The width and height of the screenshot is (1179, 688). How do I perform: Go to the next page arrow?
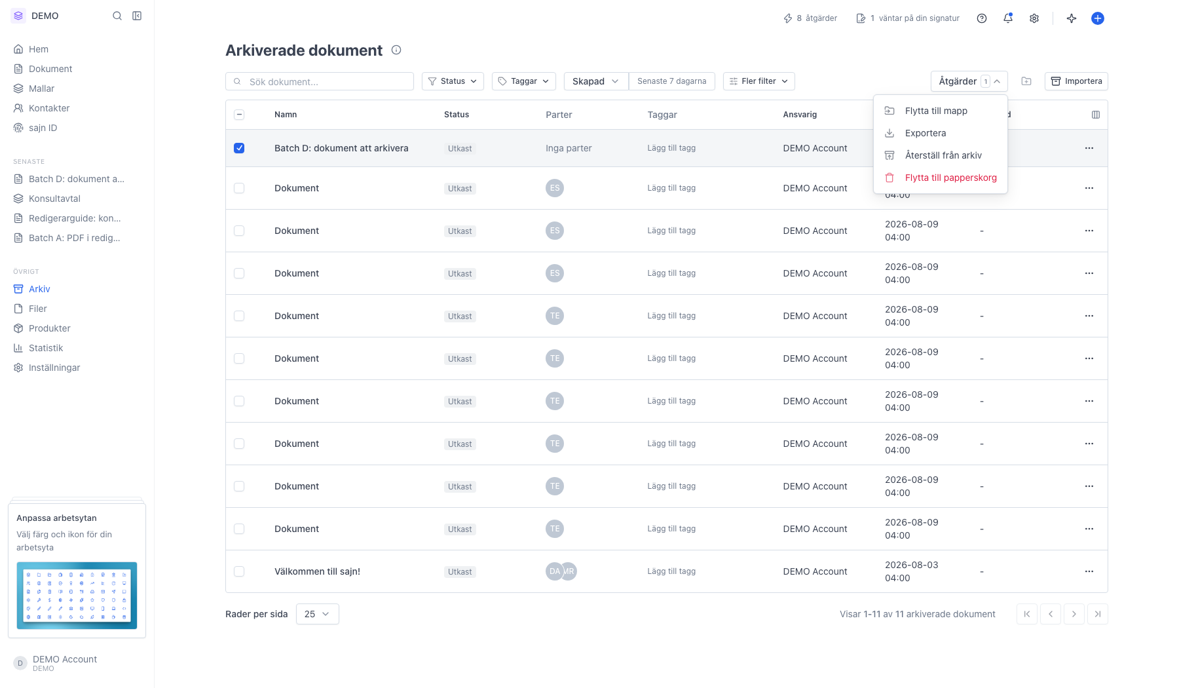point(1074,614)
